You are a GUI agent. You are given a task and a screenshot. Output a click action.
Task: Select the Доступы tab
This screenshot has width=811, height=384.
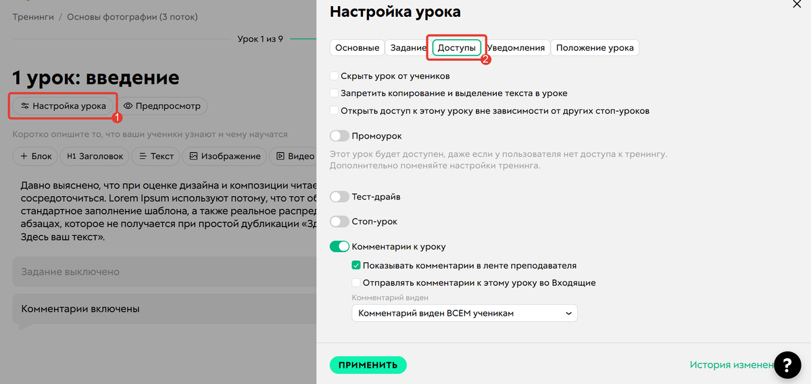(x=456, y=48)
